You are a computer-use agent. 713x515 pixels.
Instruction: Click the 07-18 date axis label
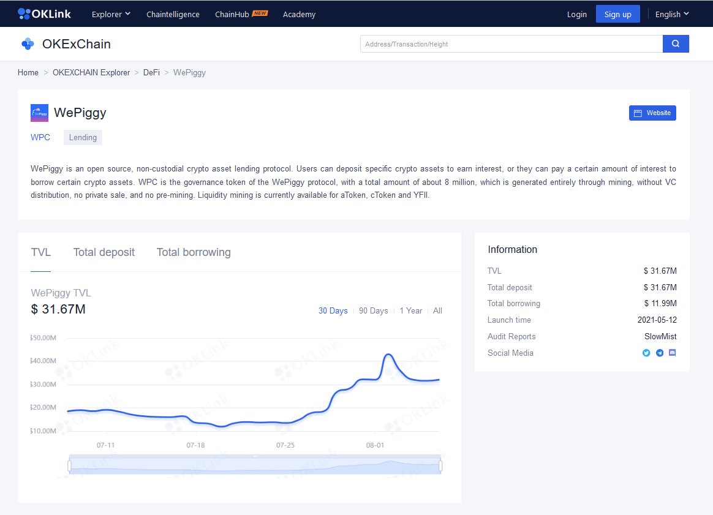[x=195, y=445]
